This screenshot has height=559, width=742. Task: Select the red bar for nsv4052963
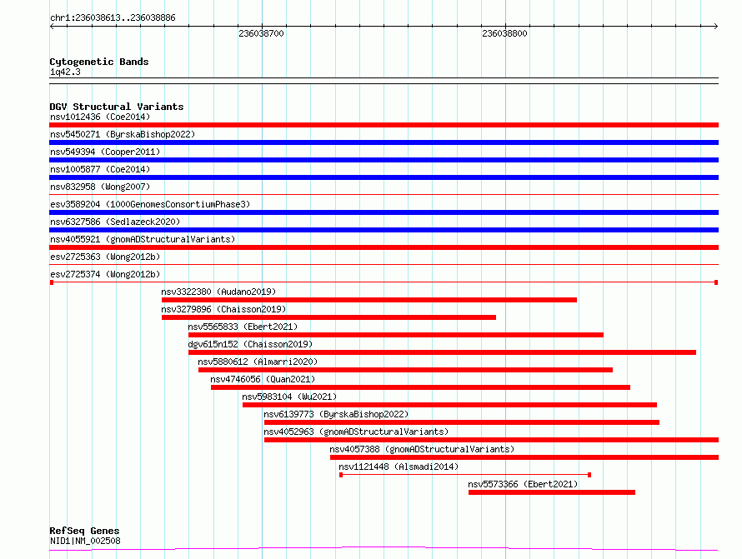point(491,440)
